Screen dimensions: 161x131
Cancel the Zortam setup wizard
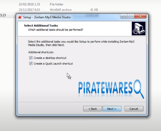(x=134, y=109)
